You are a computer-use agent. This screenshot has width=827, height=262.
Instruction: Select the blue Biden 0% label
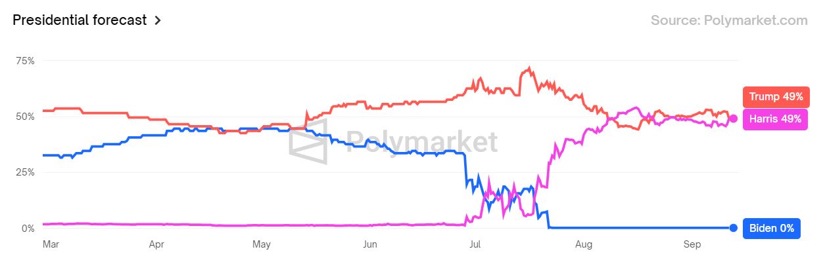[771, 229]
